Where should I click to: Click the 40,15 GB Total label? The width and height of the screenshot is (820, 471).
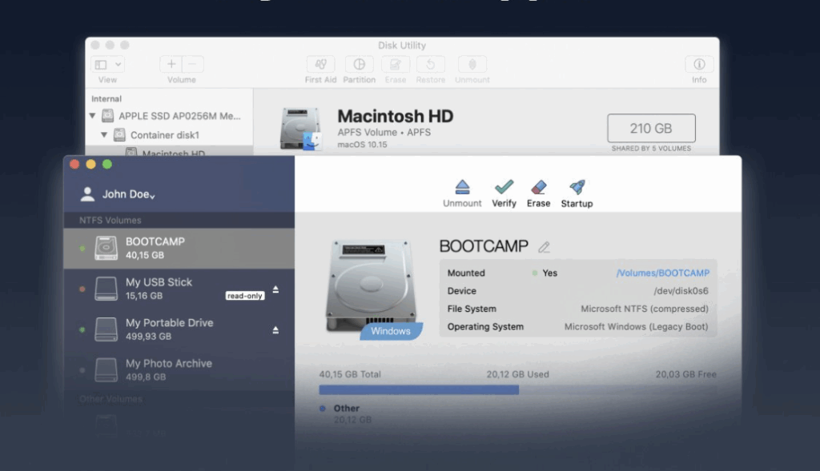coord(350,374)
